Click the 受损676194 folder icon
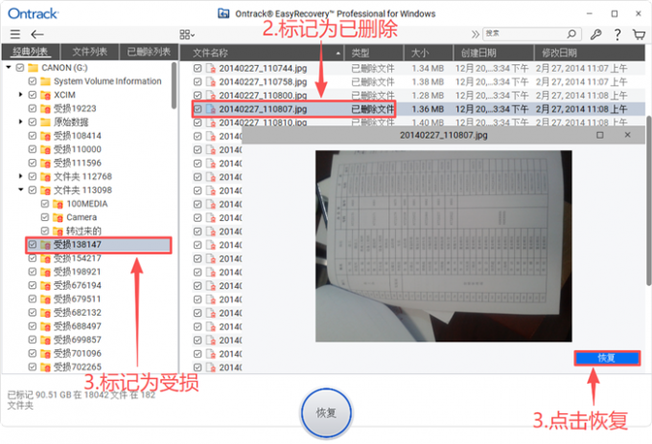652x444 pixels. pyautogui.click(x=46, y=285)
